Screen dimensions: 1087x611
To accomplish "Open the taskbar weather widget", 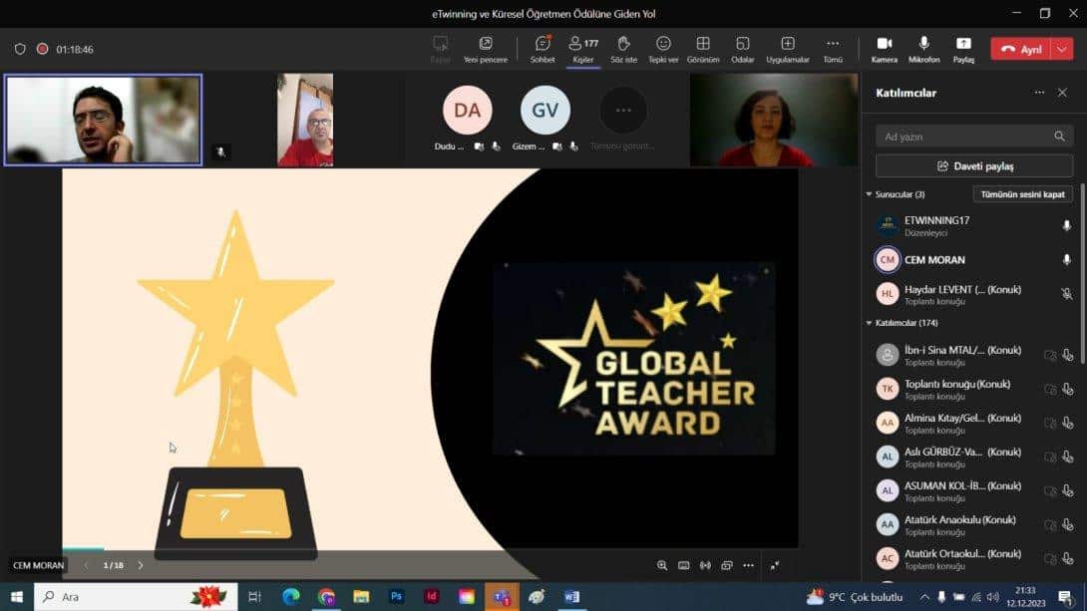I will point(854,596).
